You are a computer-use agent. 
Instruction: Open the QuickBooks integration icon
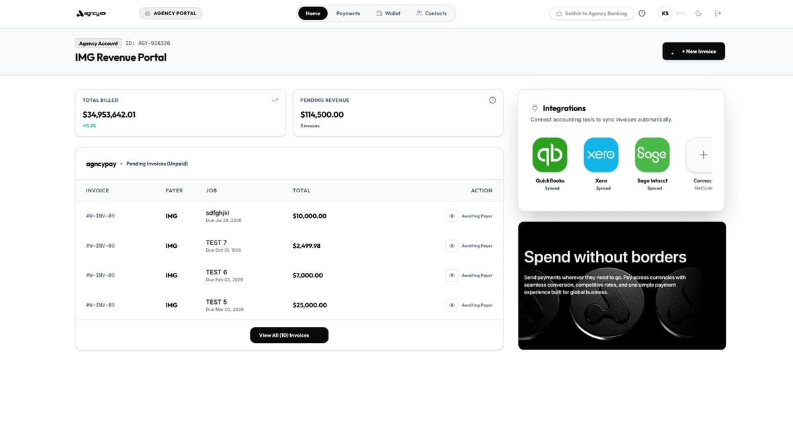click(550, 155)
